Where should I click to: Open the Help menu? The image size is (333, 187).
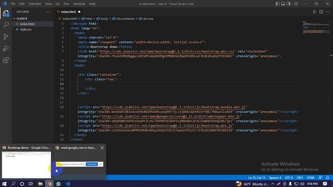[x=92, y=4]
